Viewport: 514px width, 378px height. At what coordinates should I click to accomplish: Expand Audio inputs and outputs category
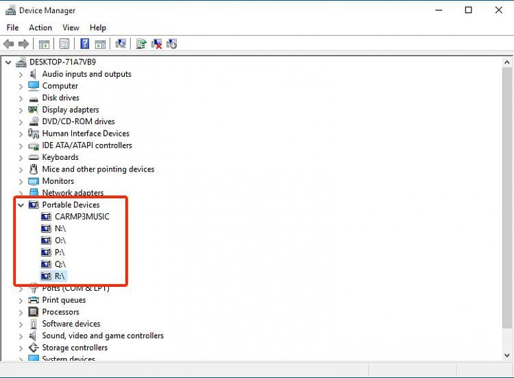tap(21, 75)
